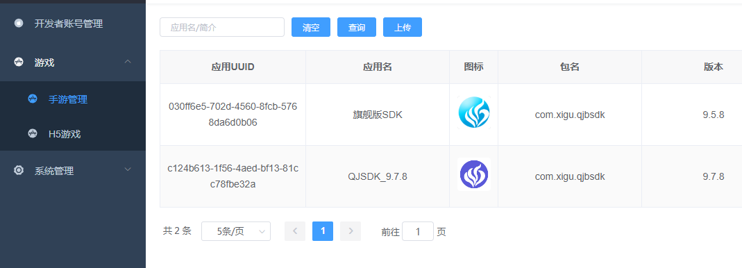Click the H5游戏 item icon

pos(33,133)
